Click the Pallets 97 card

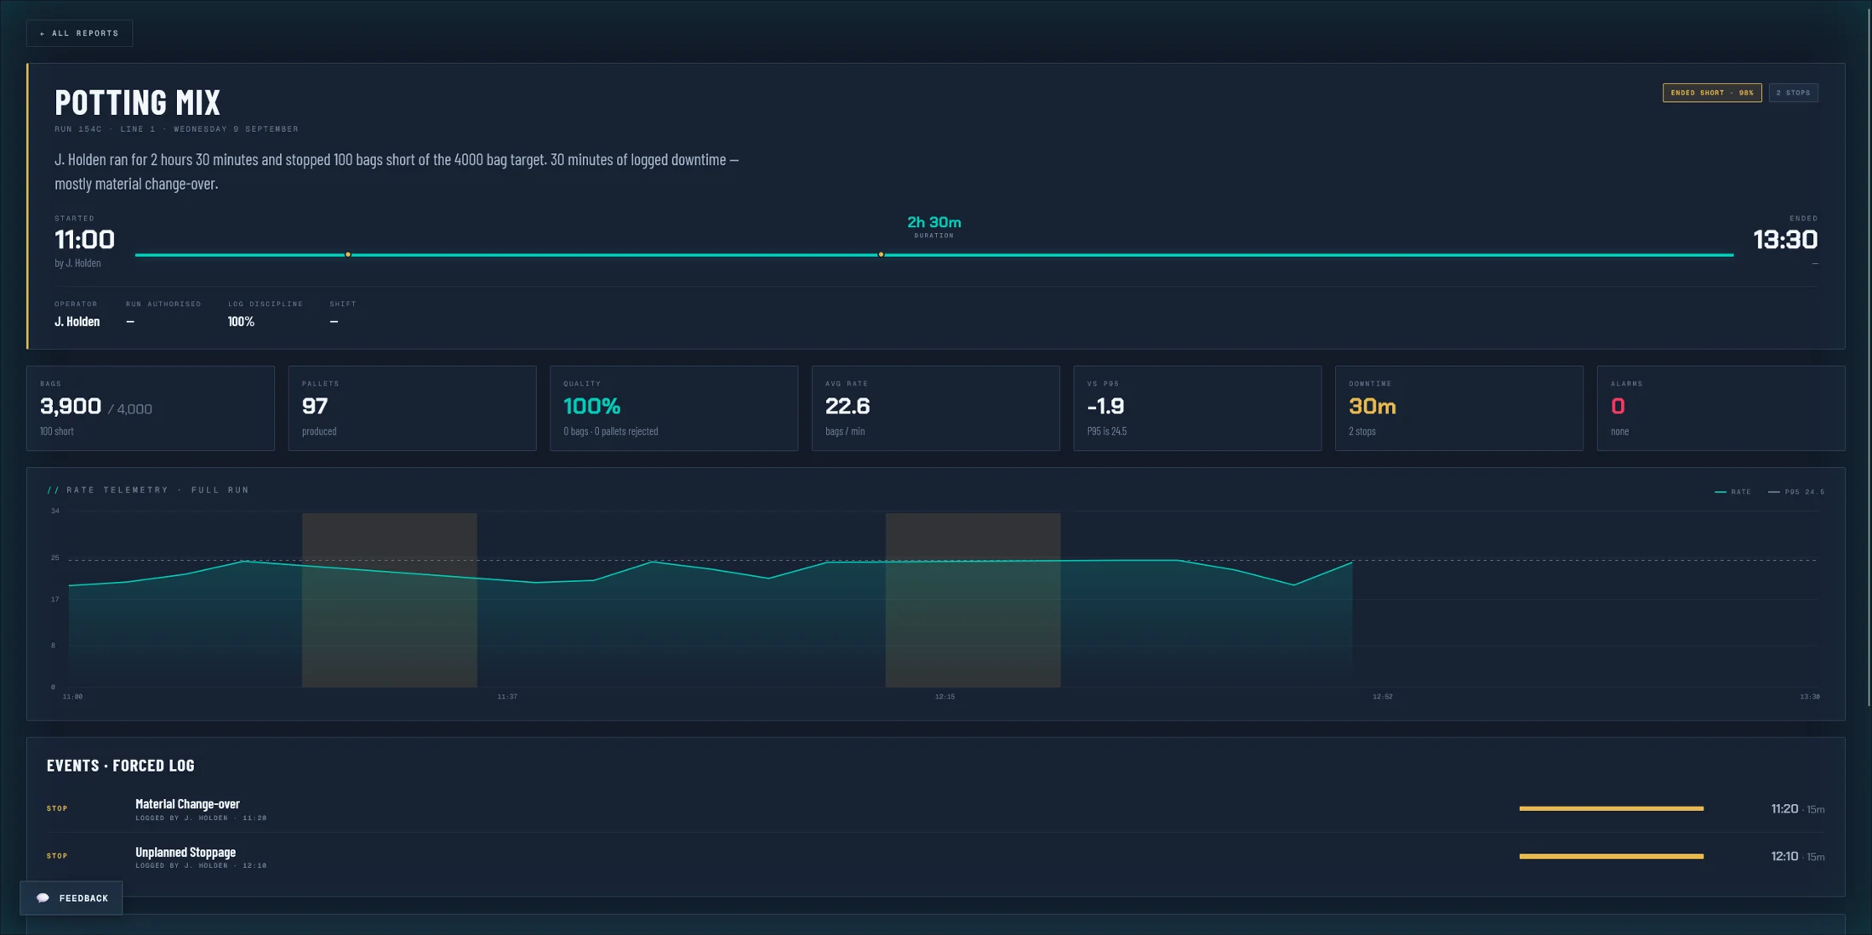coord(412,408)
